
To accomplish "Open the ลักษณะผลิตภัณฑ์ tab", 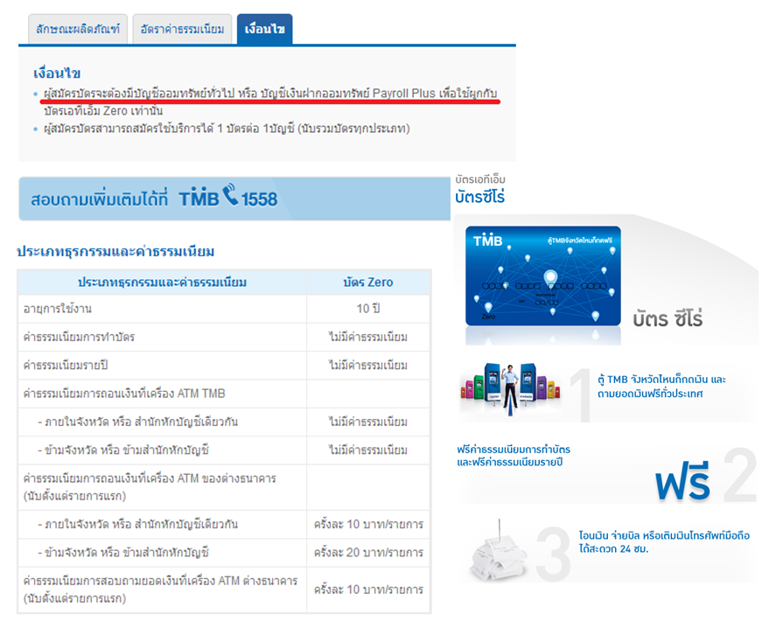I will (78, 29).
